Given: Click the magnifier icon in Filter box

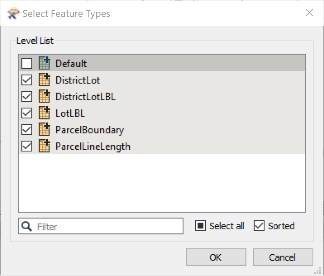Looking at the screenshot, I should (27, 226).
